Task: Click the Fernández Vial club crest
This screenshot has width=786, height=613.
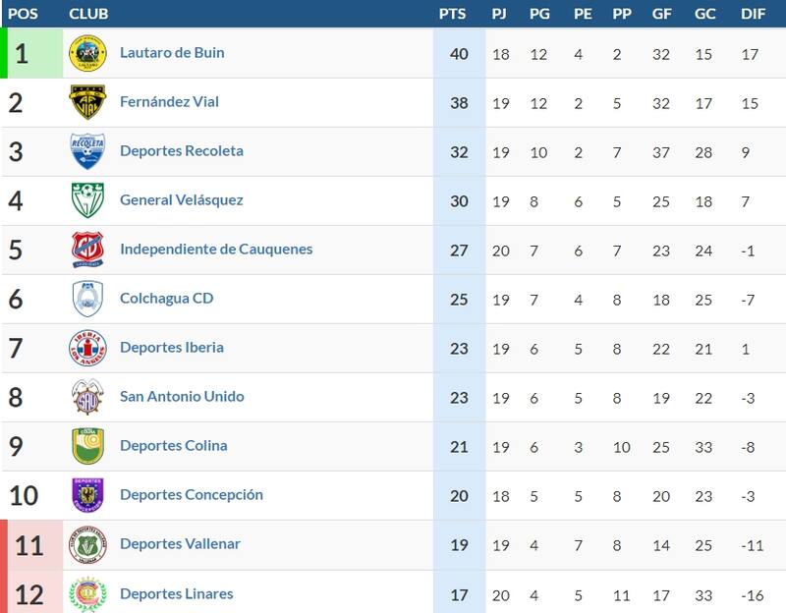Action: (x=87, y=102)
